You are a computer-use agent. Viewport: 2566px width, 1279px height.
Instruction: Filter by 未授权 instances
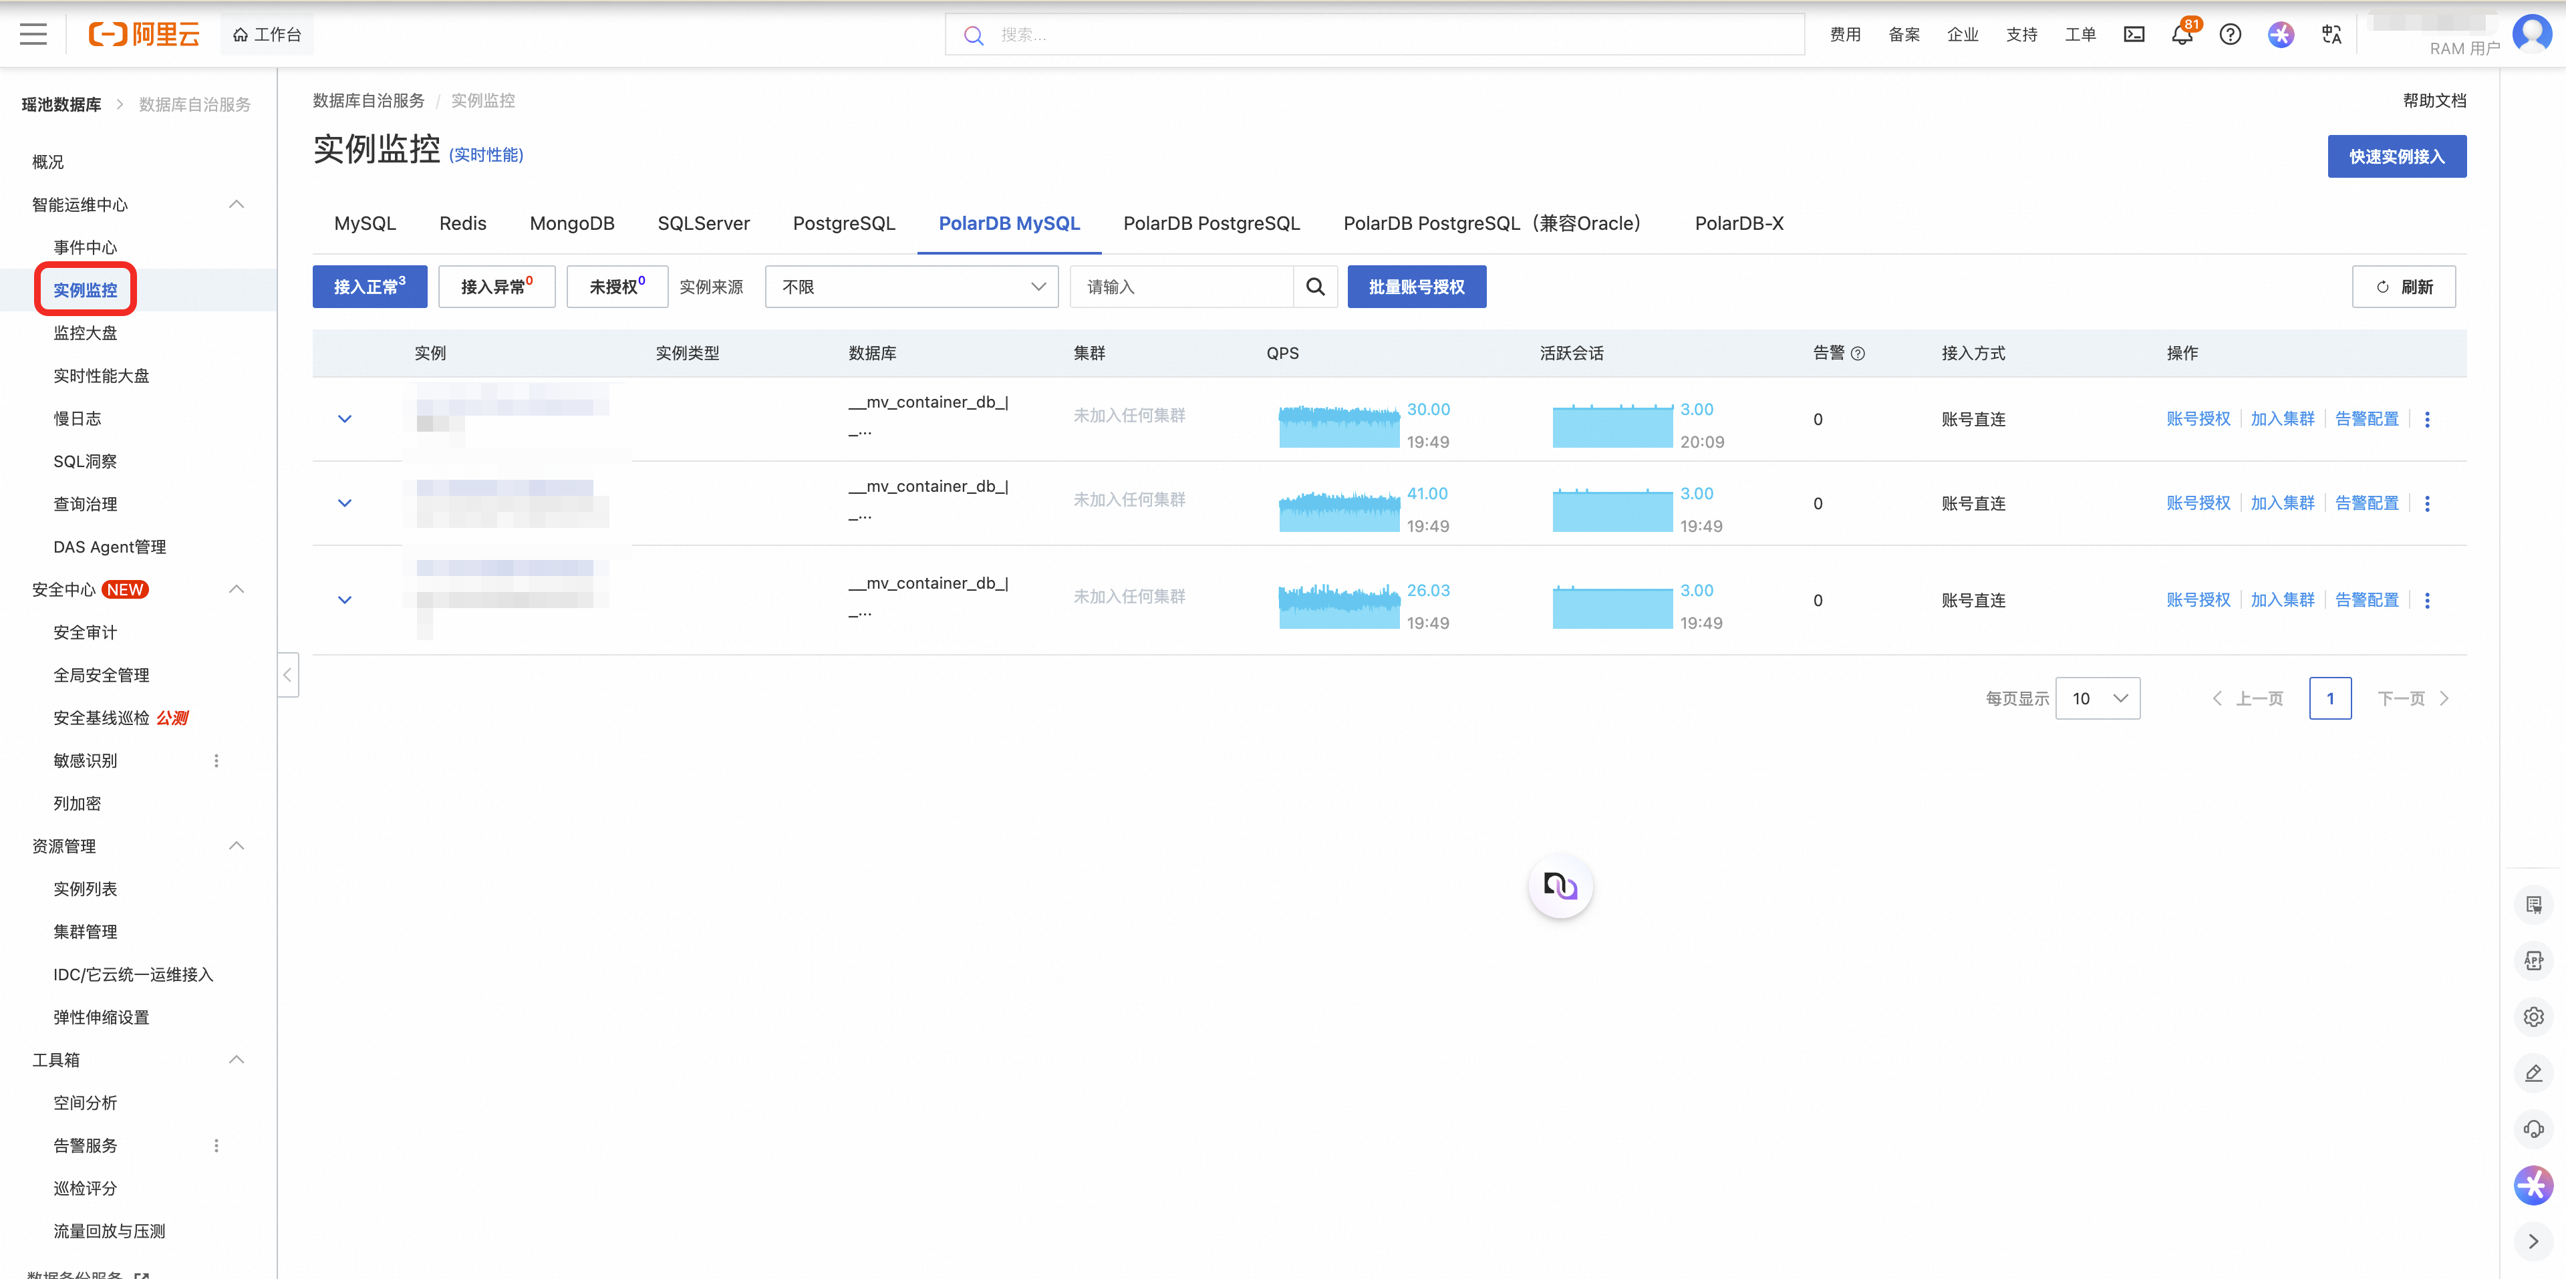[x=617, y=287]
